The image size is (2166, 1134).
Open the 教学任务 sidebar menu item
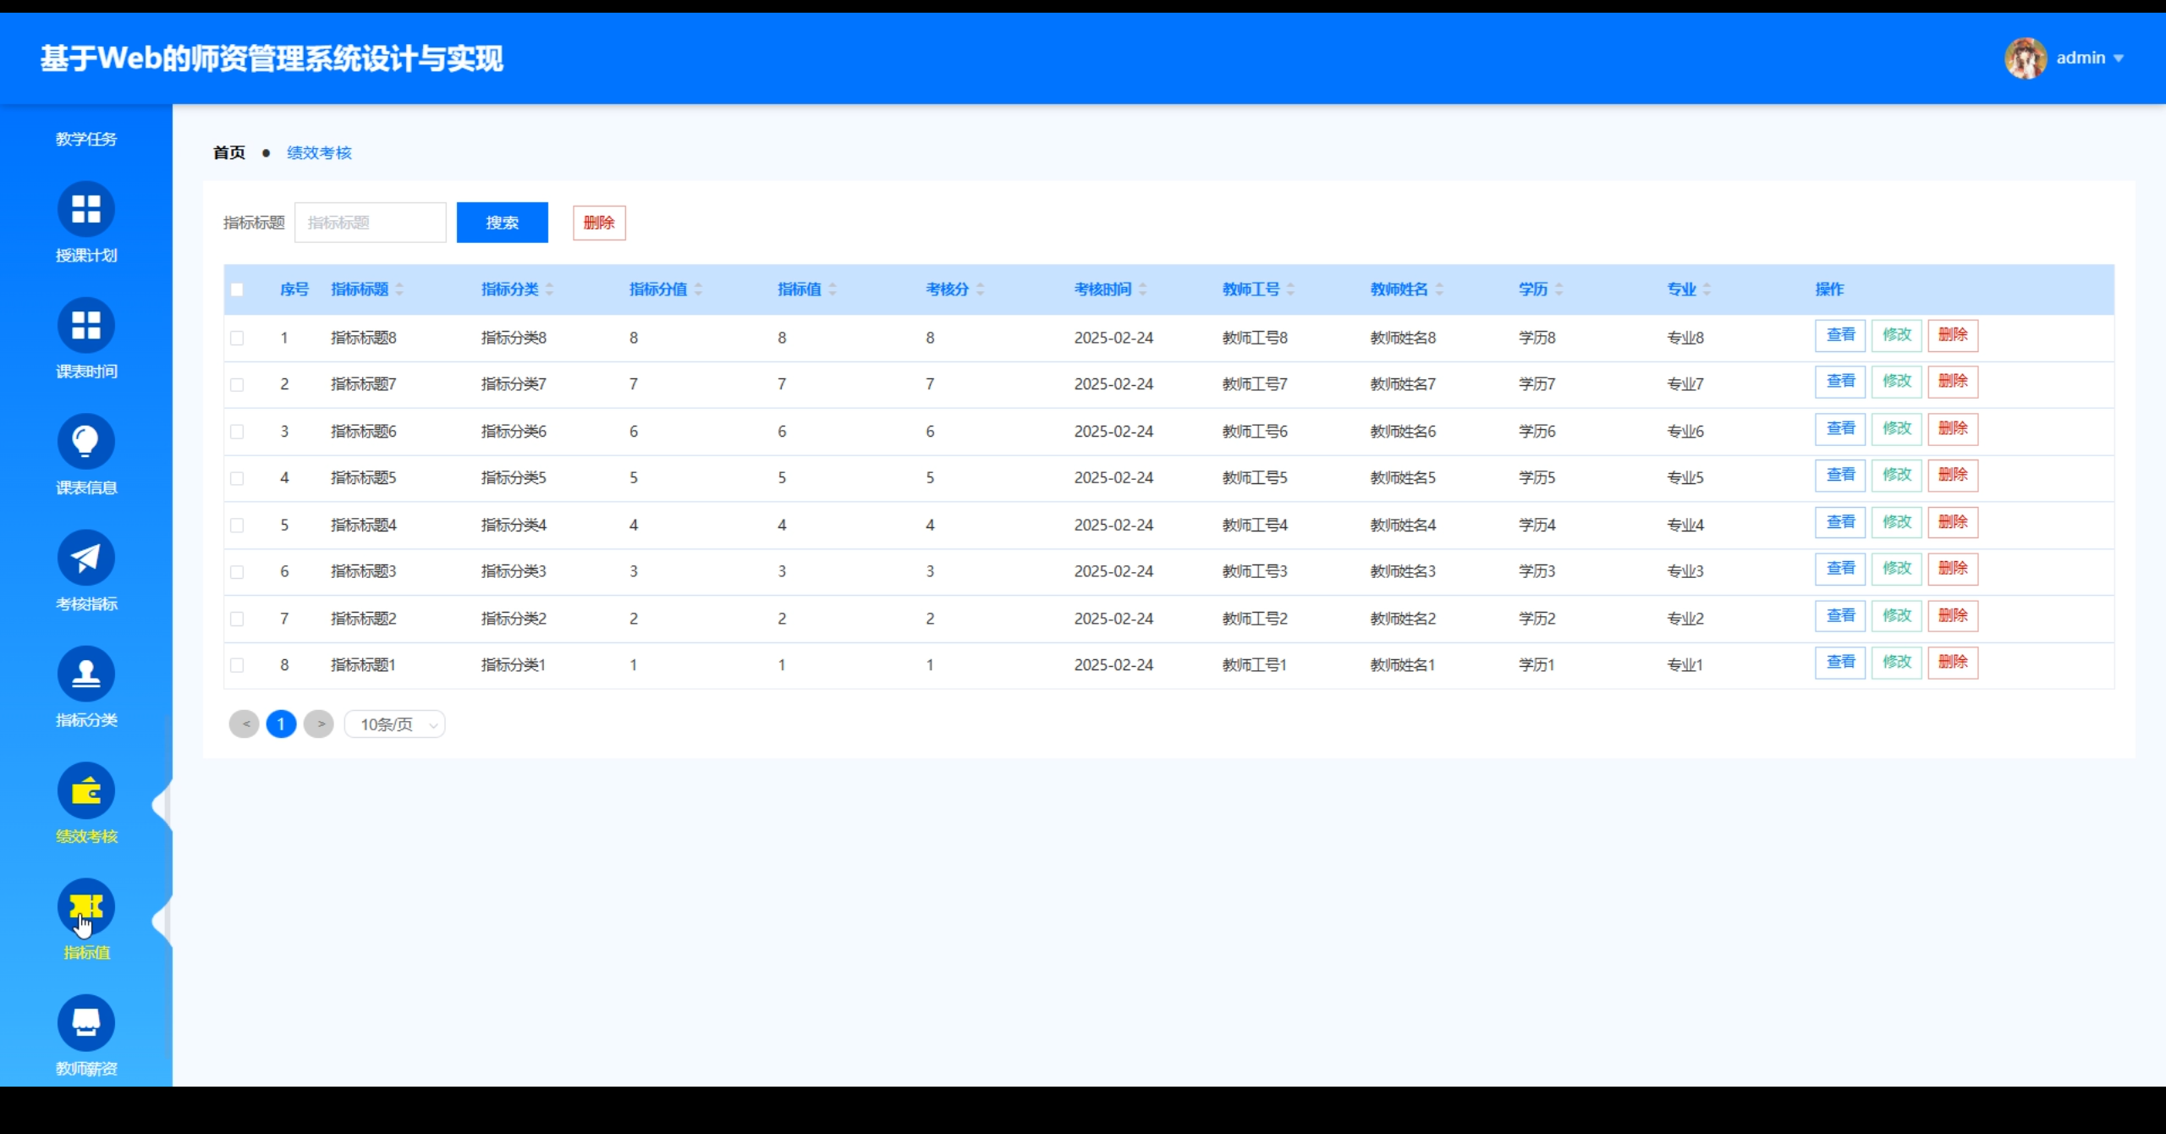85,139
